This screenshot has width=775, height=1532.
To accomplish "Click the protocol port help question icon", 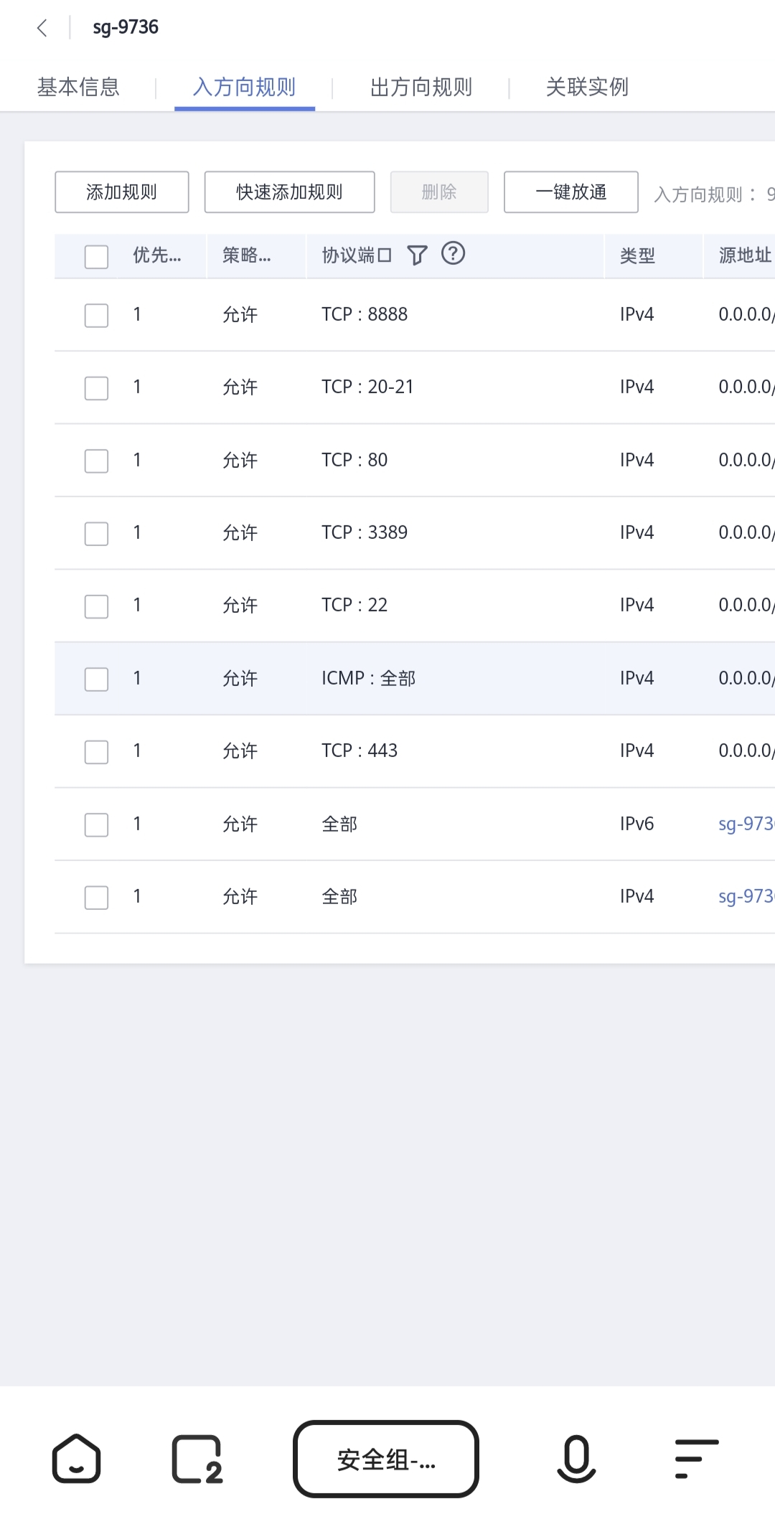I will (x=453, y=253).
